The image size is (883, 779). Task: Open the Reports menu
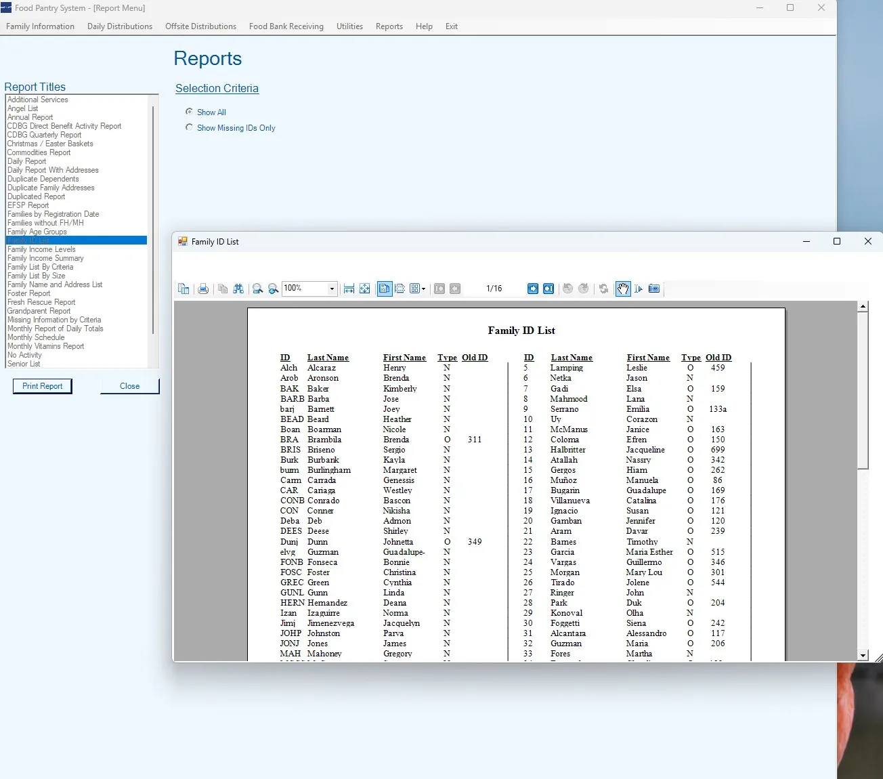389,26
